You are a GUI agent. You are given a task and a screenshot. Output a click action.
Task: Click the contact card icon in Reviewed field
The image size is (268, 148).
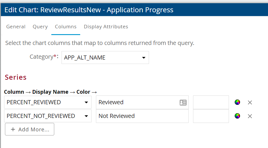tap(183, 102)
